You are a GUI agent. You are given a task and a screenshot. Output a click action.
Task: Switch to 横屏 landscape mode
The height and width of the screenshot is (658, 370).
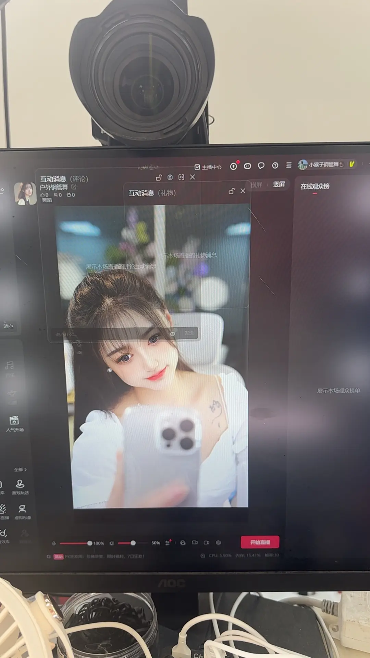256,185
